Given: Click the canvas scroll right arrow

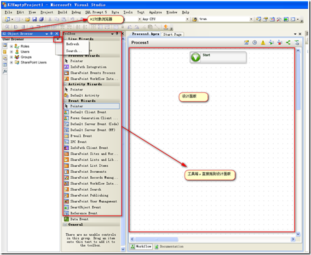Looking at the screenshot, I should click(293, 239).
